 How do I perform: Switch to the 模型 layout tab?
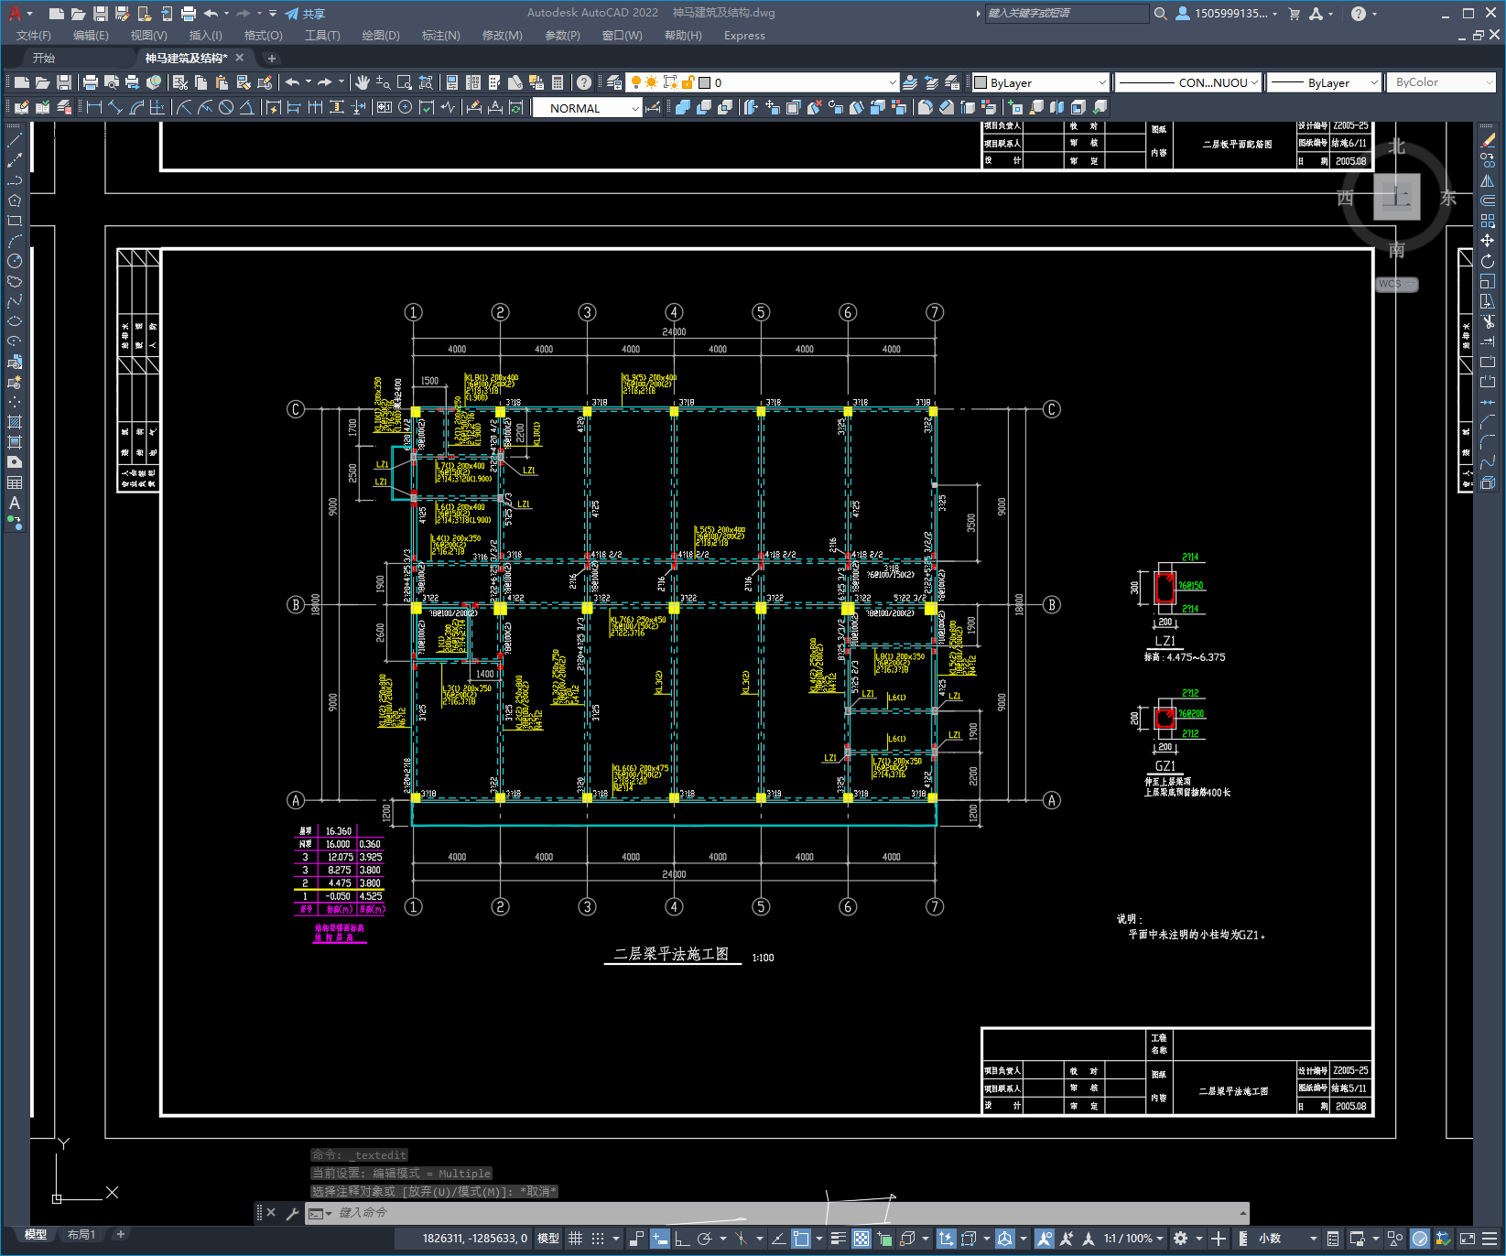[x=36, y=1235]
